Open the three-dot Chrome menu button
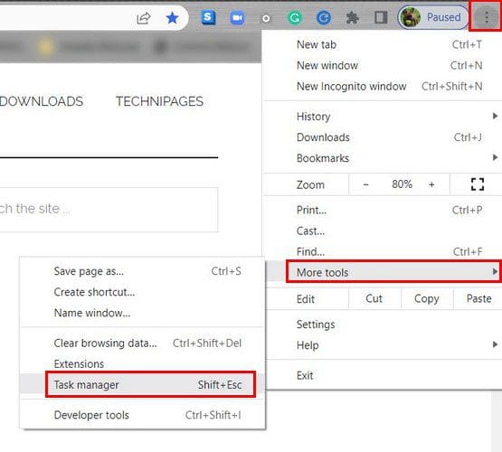Image resolution: width=502 pixels, height=452 pixels. (x=487, y=17)
